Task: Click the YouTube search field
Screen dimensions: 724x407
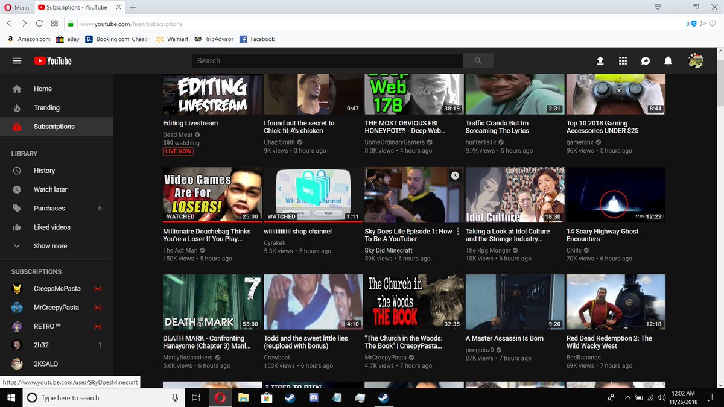Action: click(328, 61)
